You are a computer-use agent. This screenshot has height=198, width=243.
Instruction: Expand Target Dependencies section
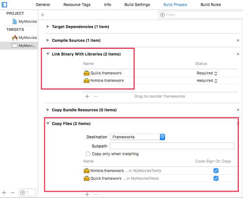[48, 27]
